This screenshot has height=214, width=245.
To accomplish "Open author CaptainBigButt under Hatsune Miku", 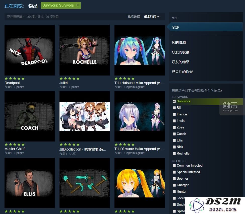I will click(x=134, y=87).
